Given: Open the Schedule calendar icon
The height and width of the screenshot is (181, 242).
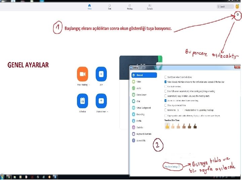Looking at the screenshot, I should click(x=82, y=101).
